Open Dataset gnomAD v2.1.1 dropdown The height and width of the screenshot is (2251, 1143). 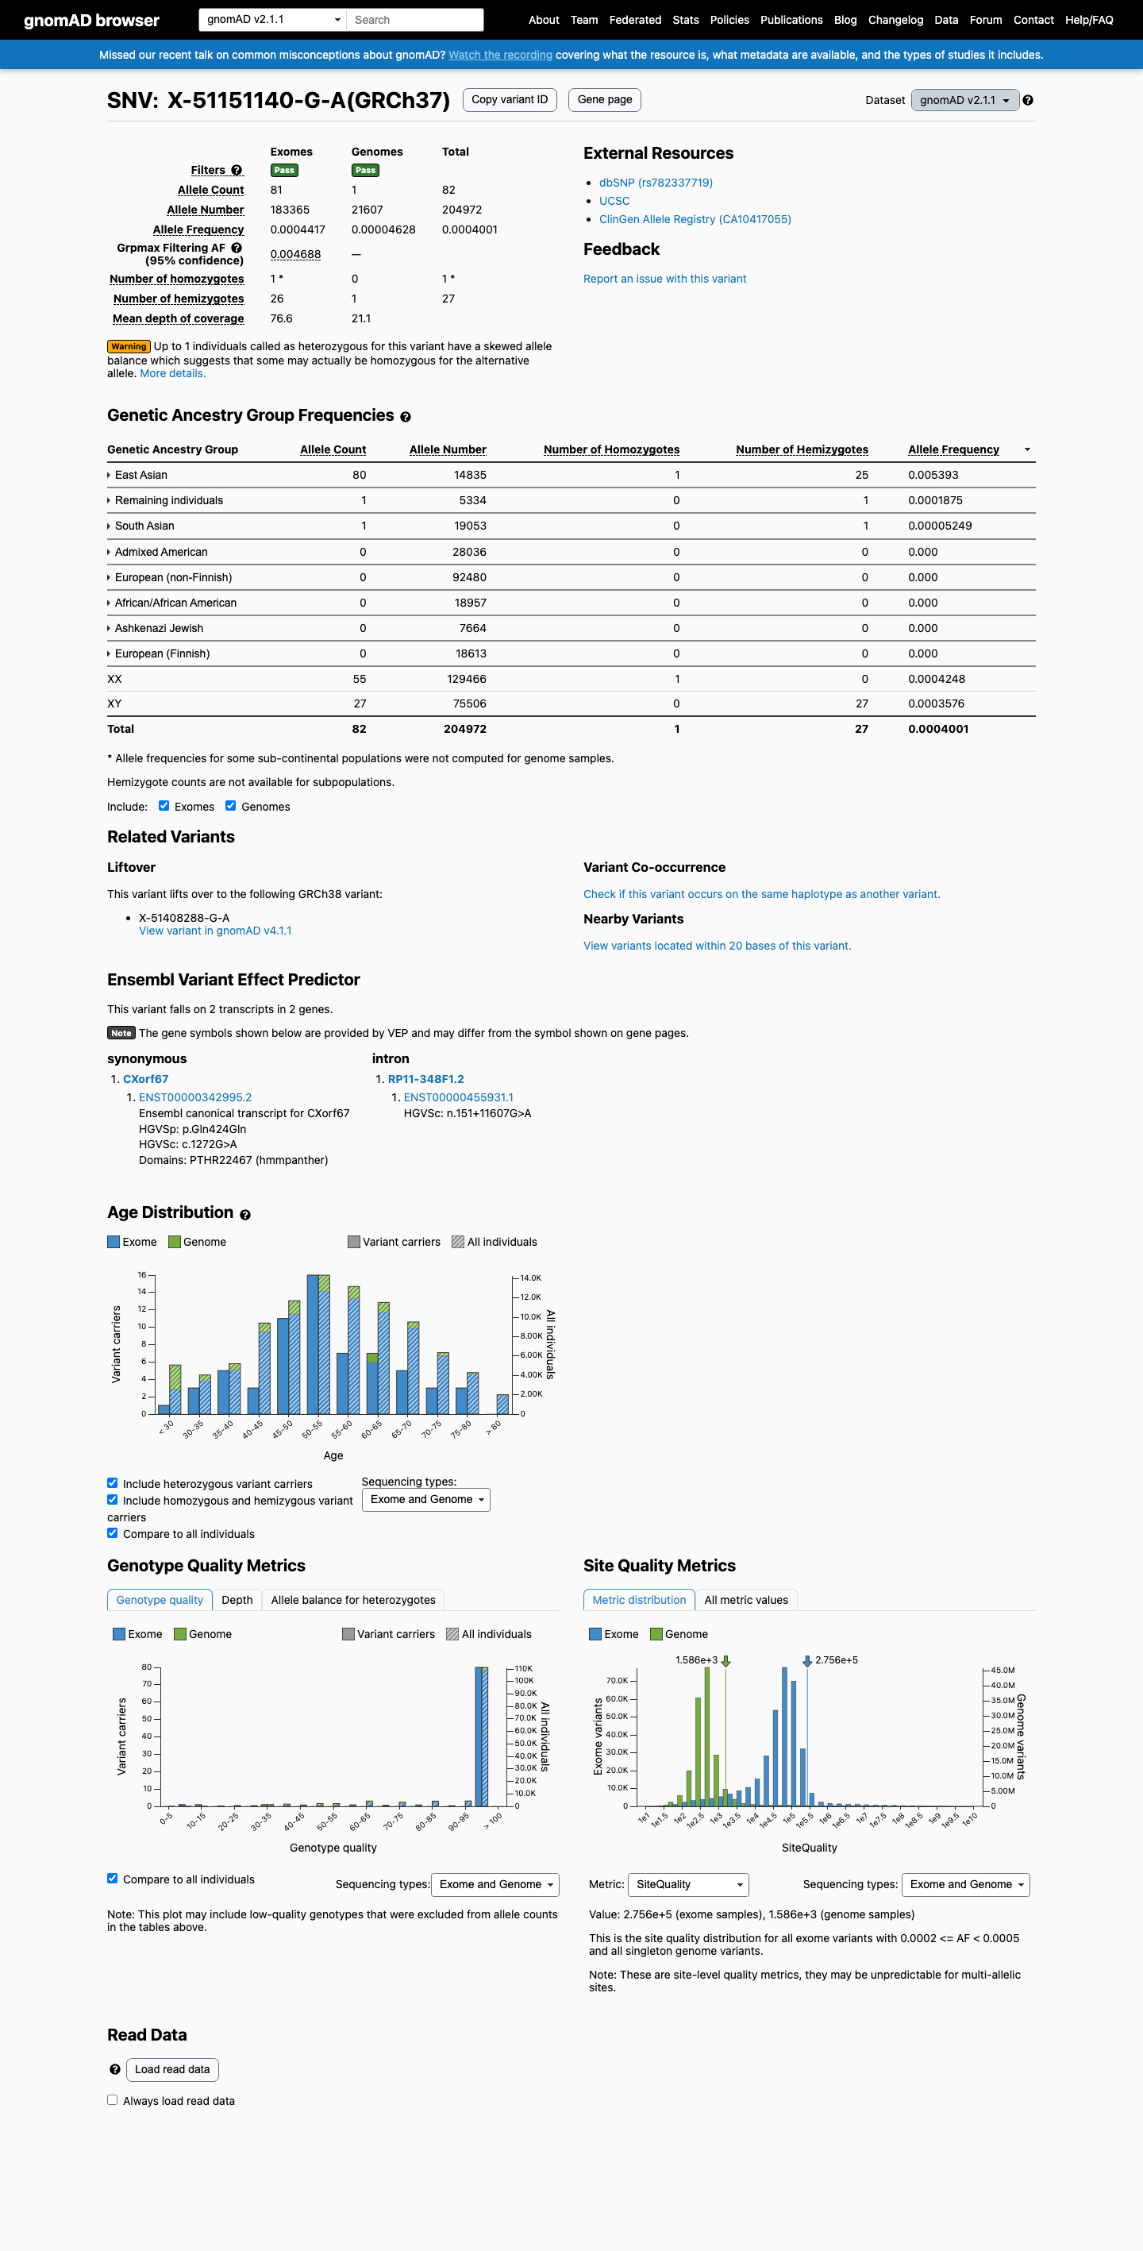[964, 101]
